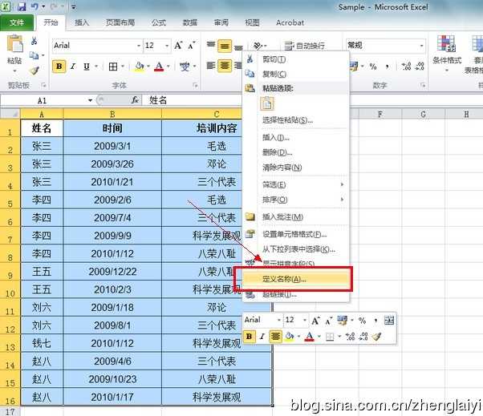The image size is (483, 416).
Task: Click the Increase Font Size icon in ribbon
Action: [x=178, y=46]
